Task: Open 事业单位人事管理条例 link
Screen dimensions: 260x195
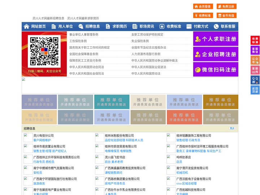Action: pyautogui.click(x=84, y=35)
